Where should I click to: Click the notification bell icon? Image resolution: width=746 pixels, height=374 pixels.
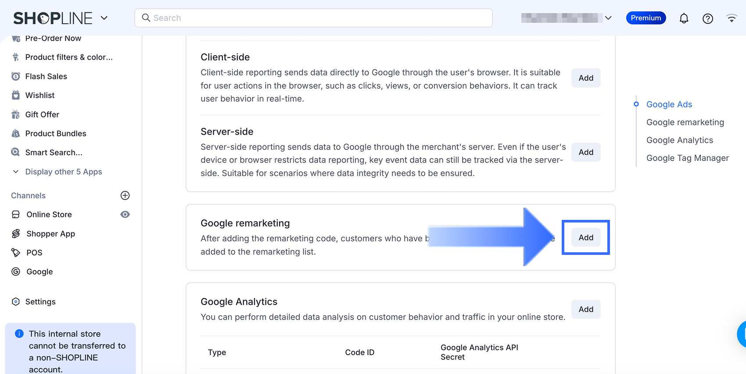(x=684, y=18)
